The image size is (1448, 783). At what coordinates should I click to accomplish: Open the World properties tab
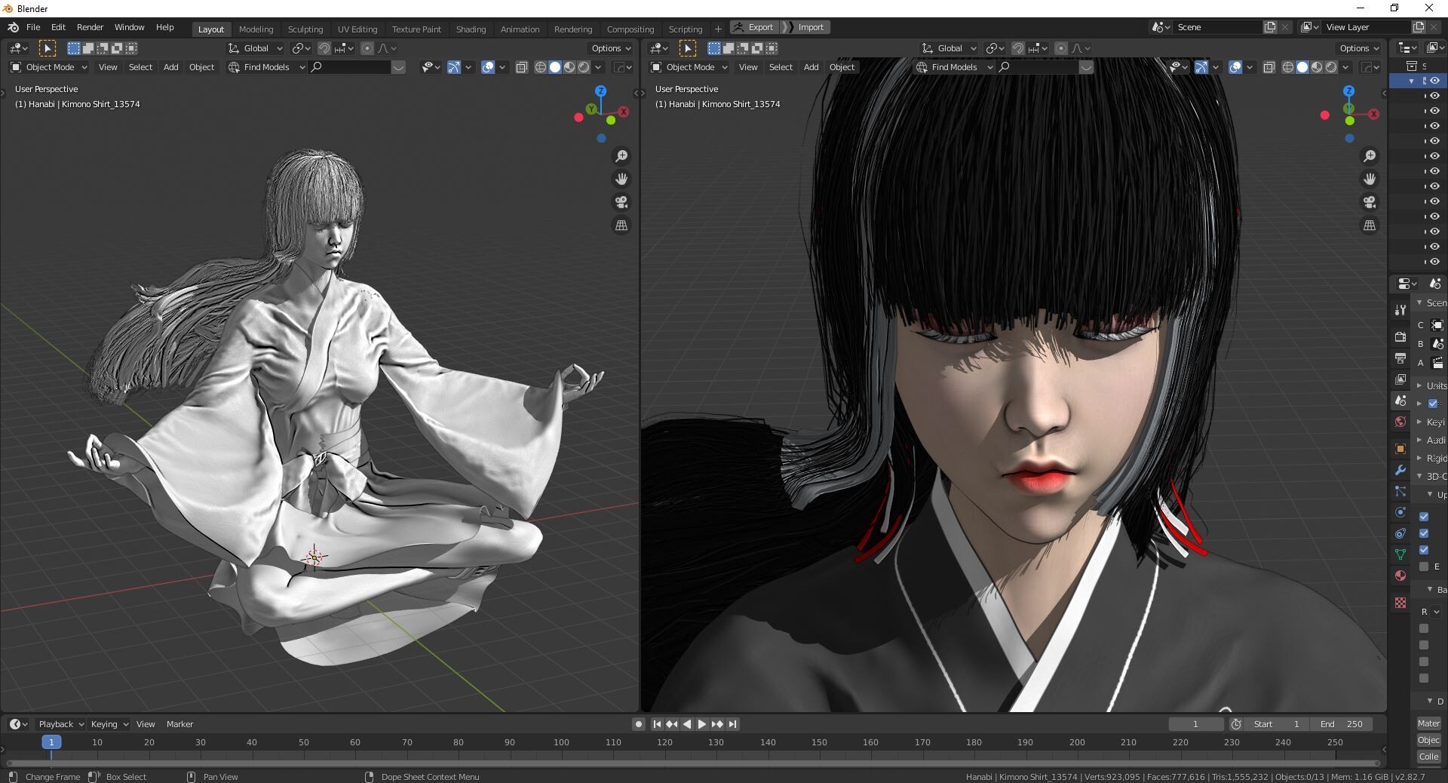(x=1400, y=422)
